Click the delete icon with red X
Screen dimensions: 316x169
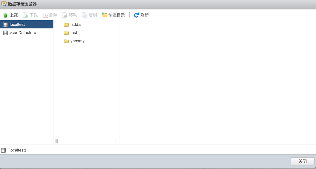[45, 15]
